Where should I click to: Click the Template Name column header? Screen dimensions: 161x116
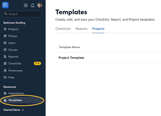click(69, 47)
